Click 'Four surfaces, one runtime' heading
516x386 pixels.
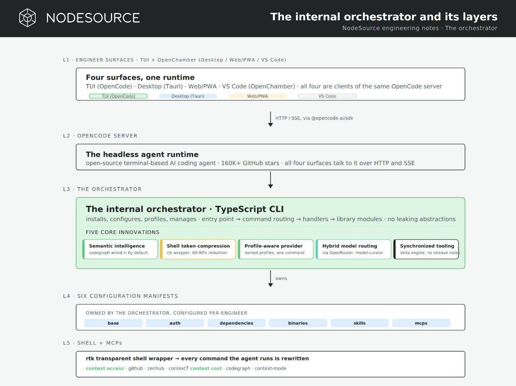coord(140,78)
